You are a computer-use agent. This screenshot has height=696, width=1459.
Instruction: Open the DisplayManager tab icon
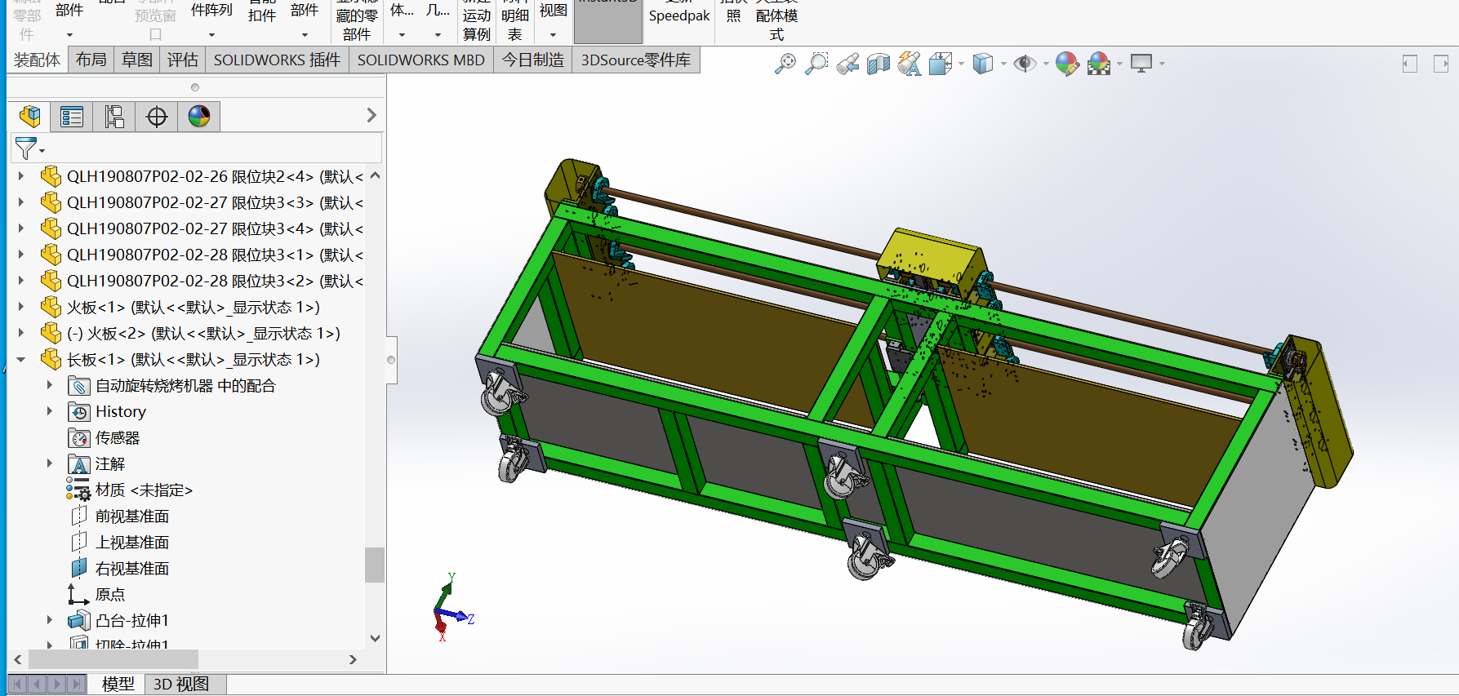199,117
